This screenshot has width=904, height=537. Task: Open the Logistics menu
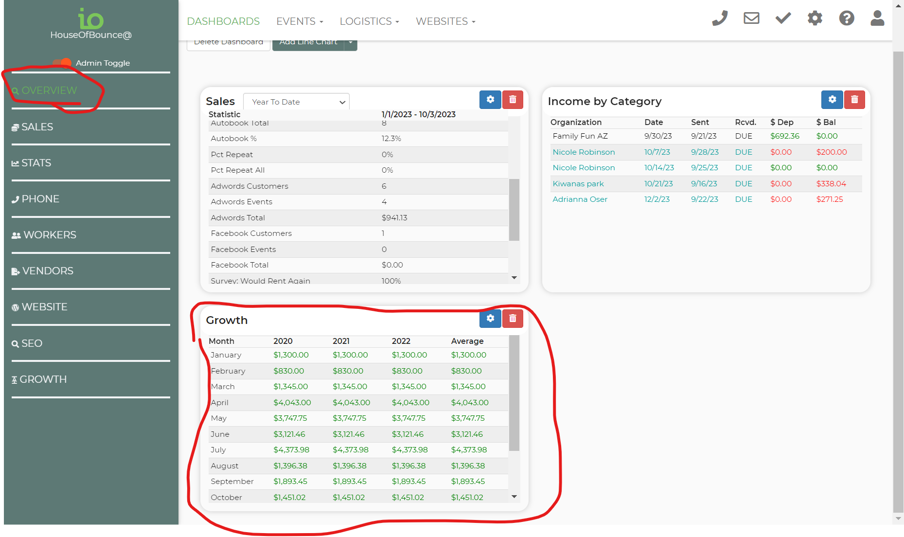[369, 21]
